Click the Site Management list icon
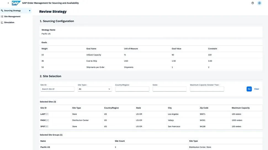The width and height of the screenshot is (268, 150). point(2,17)
